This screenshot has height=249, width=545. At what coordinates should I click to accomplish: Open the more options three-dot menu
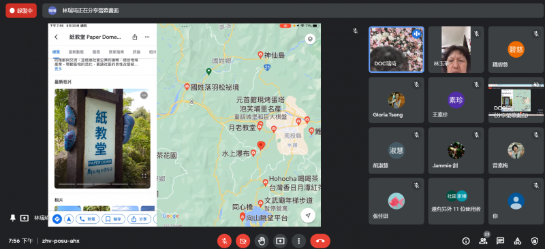tap(298, 241)
